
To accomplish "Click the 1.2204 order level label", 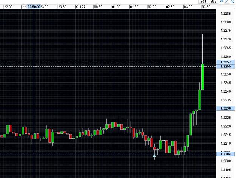I will (x=225, y=154).
